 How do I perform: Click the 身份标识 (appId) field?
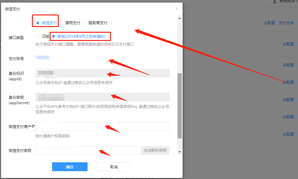pyautogui.click(x=102, y=73)
